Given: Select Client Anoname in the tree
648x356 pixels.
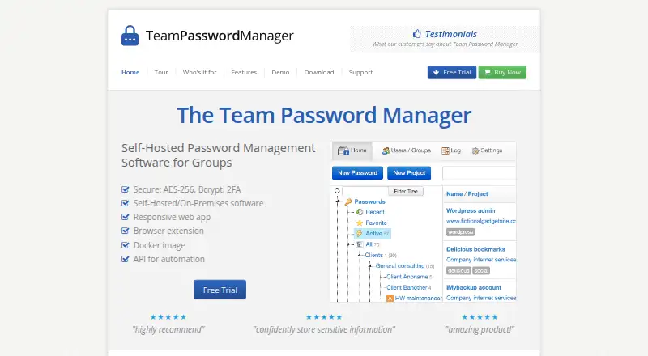Looking at the screenshot, I should (x=409, y=277).
